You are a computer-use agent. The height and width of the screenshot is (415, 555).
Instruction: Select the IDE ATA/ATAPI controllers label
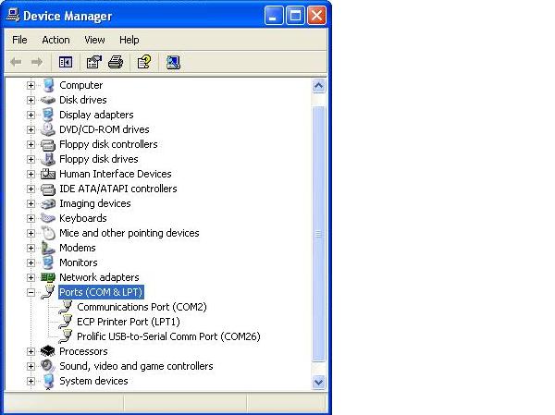(x=118, y=189)
